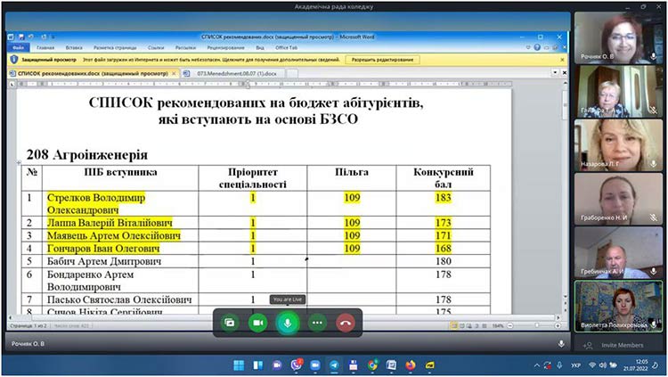Open the three-dots more options button
Image resolution: width=668 pixels, height=377 pixels.
point(316,322)
